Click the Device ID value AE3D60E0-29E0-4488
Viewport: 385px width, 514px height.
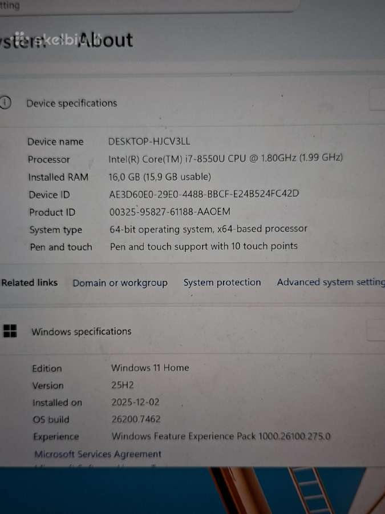point(204,194)
